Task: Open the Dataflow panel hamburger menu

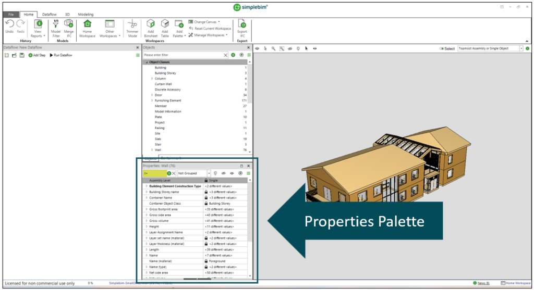Action: (x=138, y=55)
